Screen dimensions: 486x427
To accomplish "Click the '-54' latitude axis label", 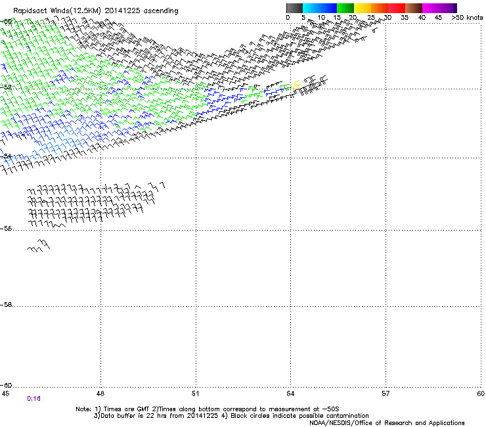I will [6, 156].
